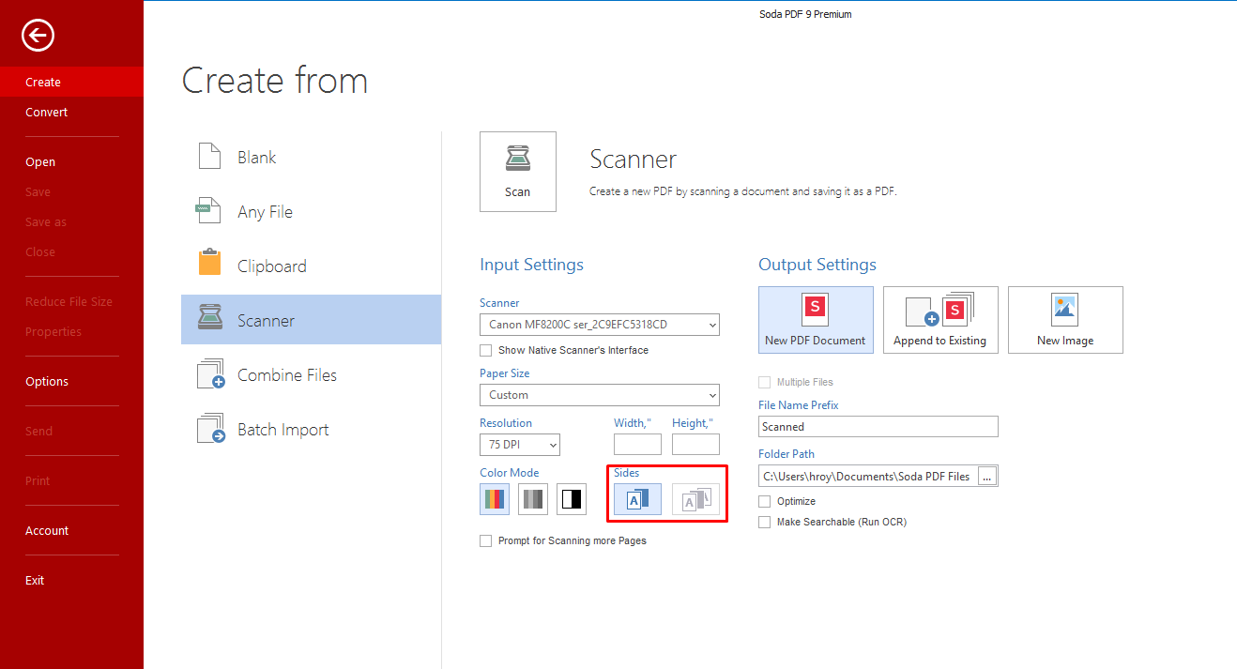
Task: Select Append to Existing output
Action: (939, 320)
